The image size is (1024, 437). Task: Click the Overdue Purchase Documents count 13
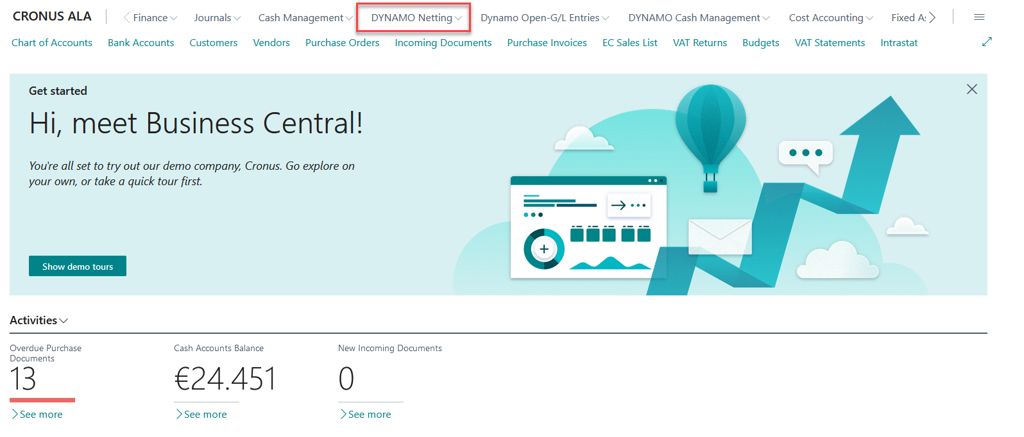23,379
